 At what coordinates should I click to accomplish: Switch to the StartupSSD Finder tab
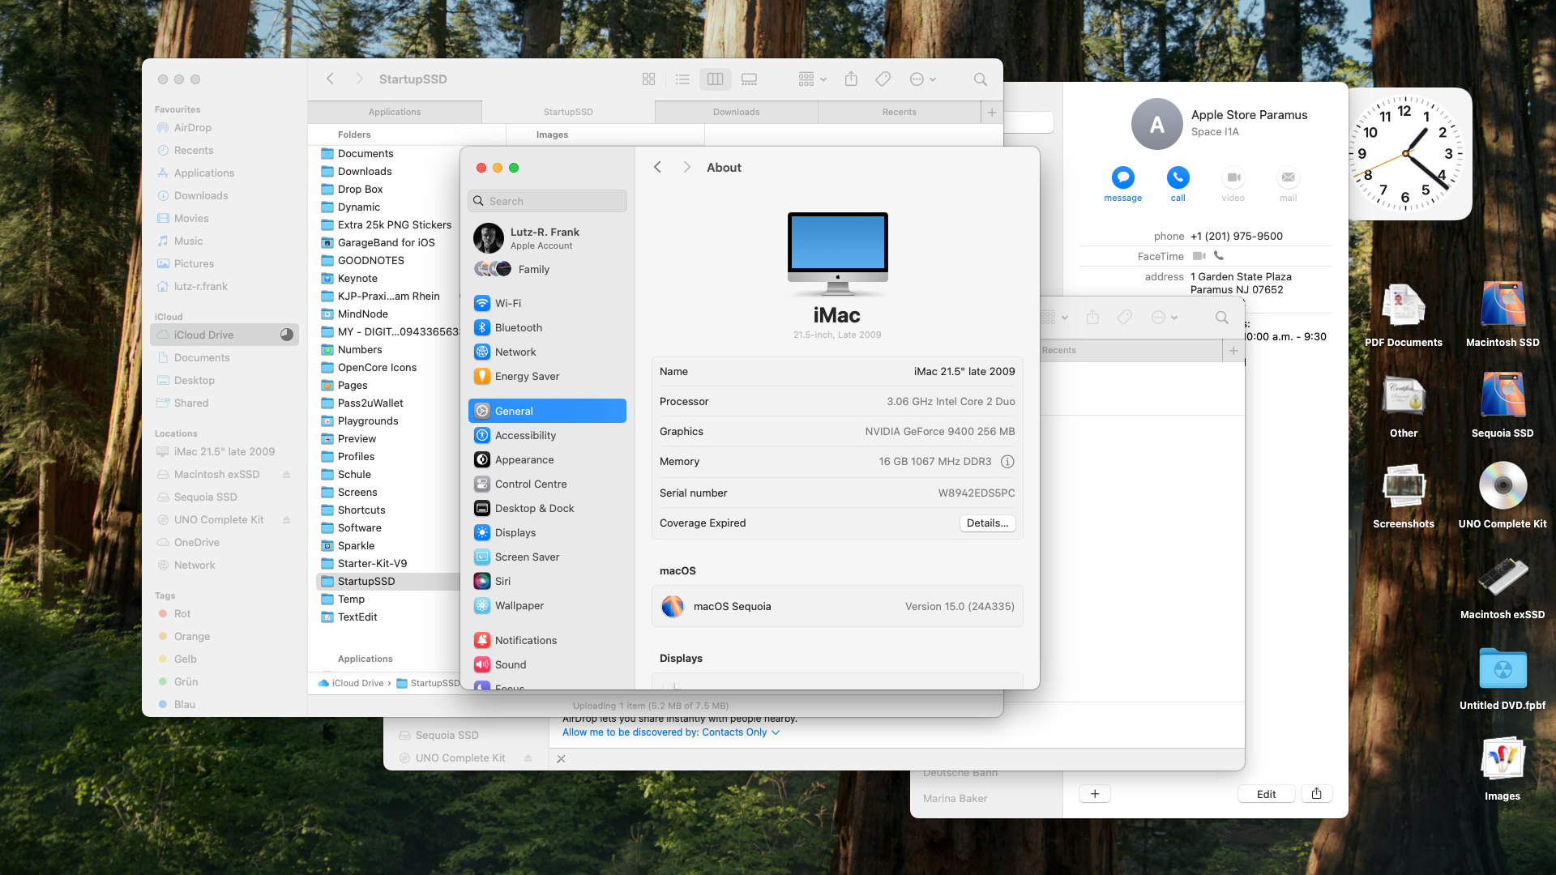pos(568,112)
